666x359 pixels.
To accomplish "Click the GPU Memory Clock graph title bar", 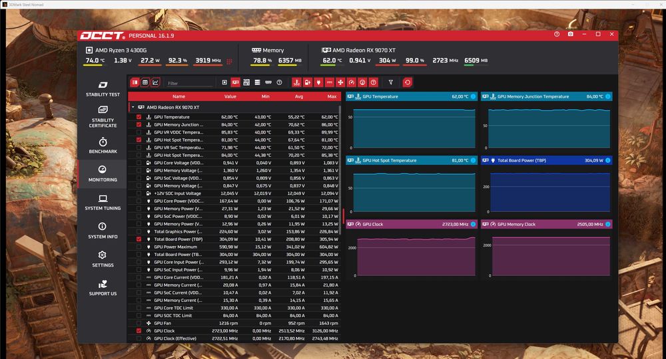I will click(x=547, y=224).
